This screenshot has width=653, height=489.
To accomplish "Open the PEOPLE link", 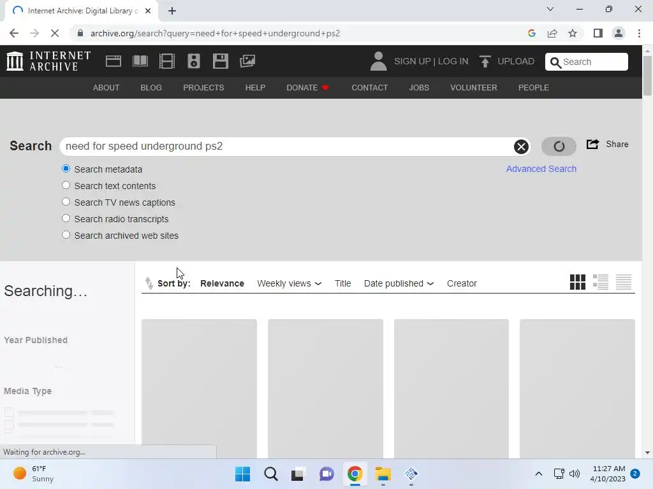I will click(x=534, y=88).
